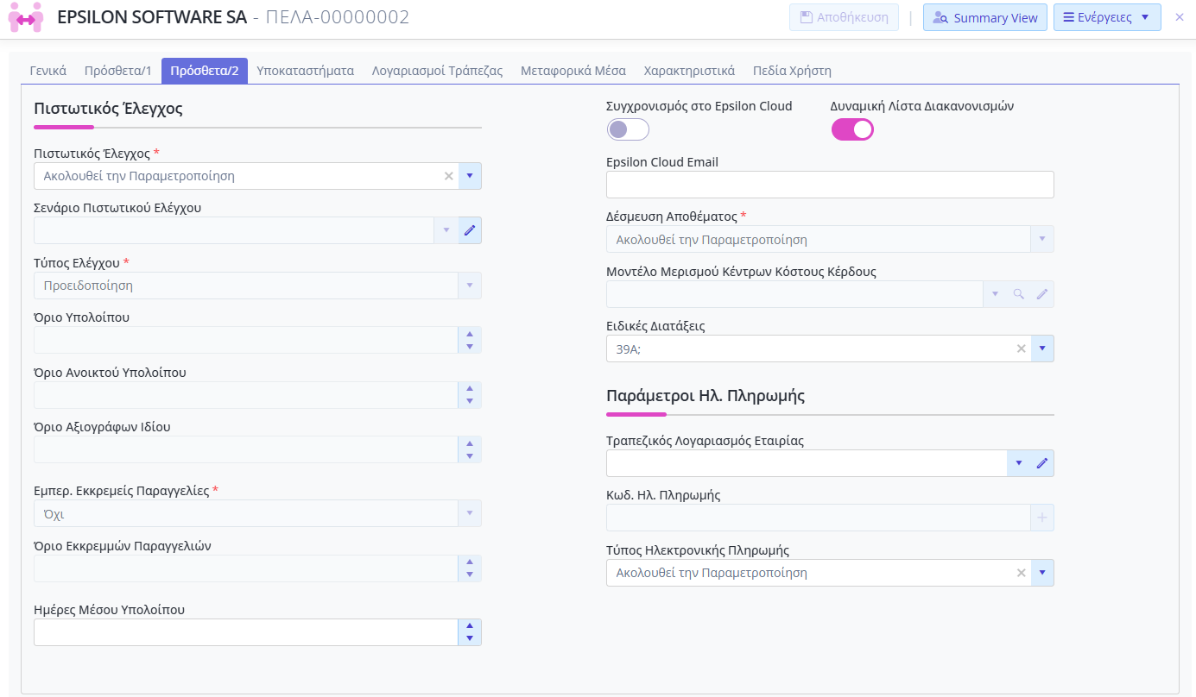This screenshot has width=1196, height=697.
Task: Click search icon in Μοντέλο Μερισμού Κέντρων field
Action: click(1019, 294)
